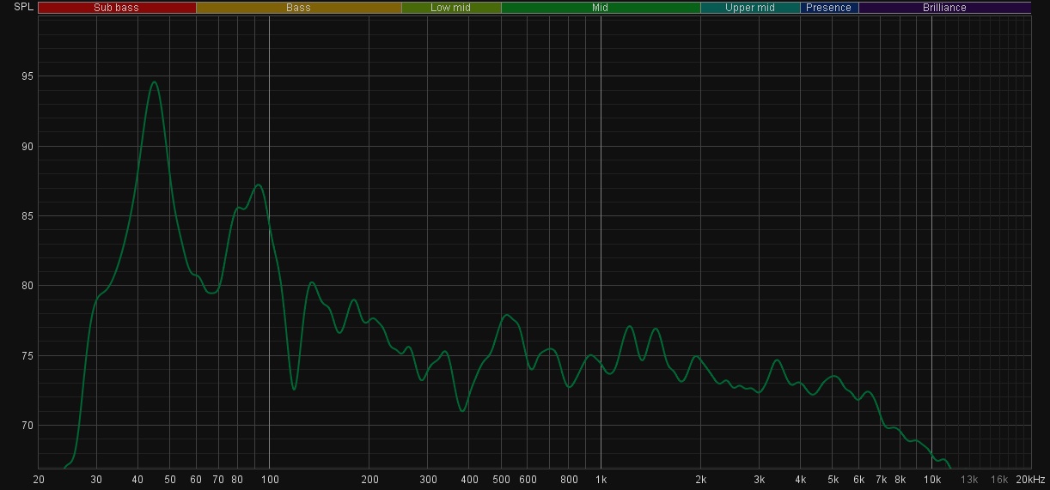
Task: Click the 20 Hz axis start label
Action: [39, 480]
